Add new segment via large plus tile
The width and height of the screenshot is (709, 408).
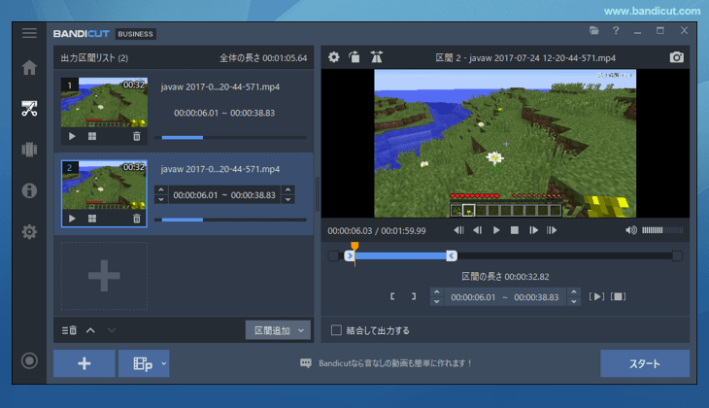[104, 276]
